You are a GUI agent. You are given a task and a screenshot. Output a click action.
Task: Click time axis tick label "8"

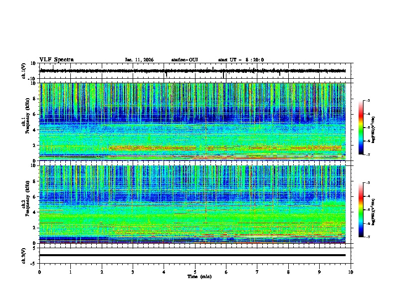(x=288, y=272)
